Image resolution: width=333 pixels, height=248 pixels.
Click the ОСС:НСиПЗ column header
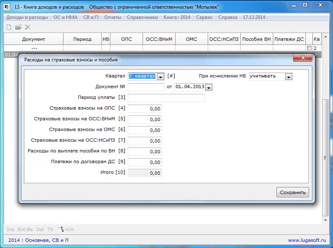pos(224,39)
